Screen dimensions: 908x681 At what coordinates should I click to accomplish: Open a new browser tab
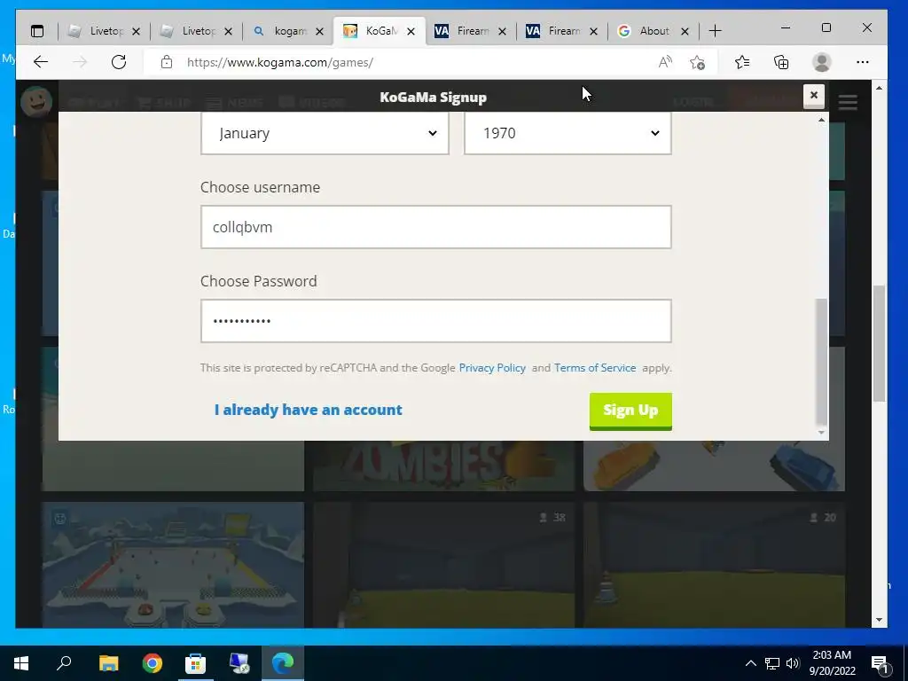point(716,31)
